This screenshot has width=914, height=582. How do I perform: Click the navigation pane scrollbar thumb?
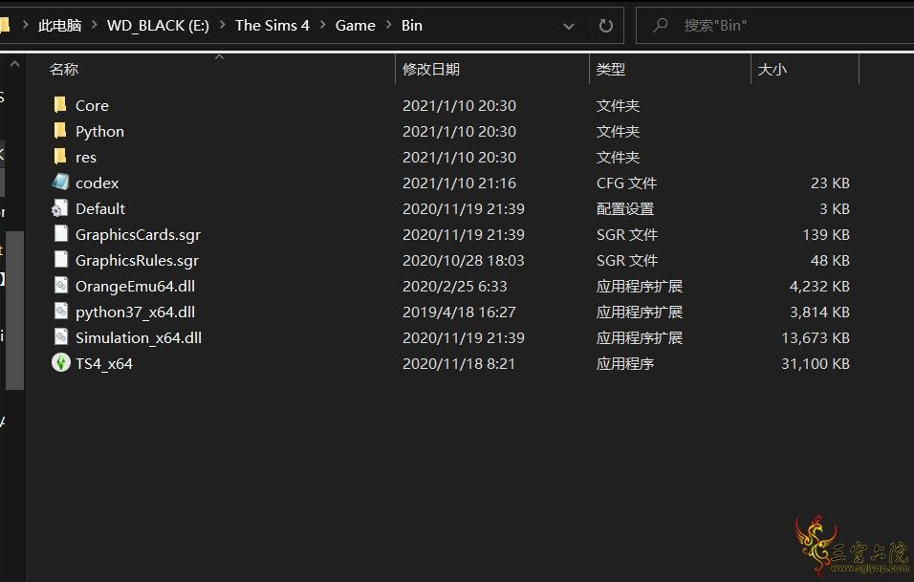pos(14,310)
